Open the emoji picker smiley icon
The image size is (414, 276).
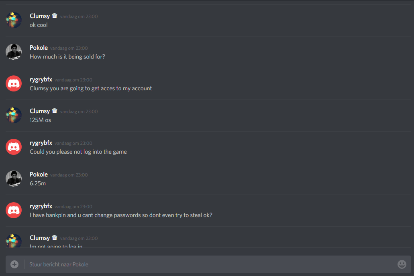402,264
